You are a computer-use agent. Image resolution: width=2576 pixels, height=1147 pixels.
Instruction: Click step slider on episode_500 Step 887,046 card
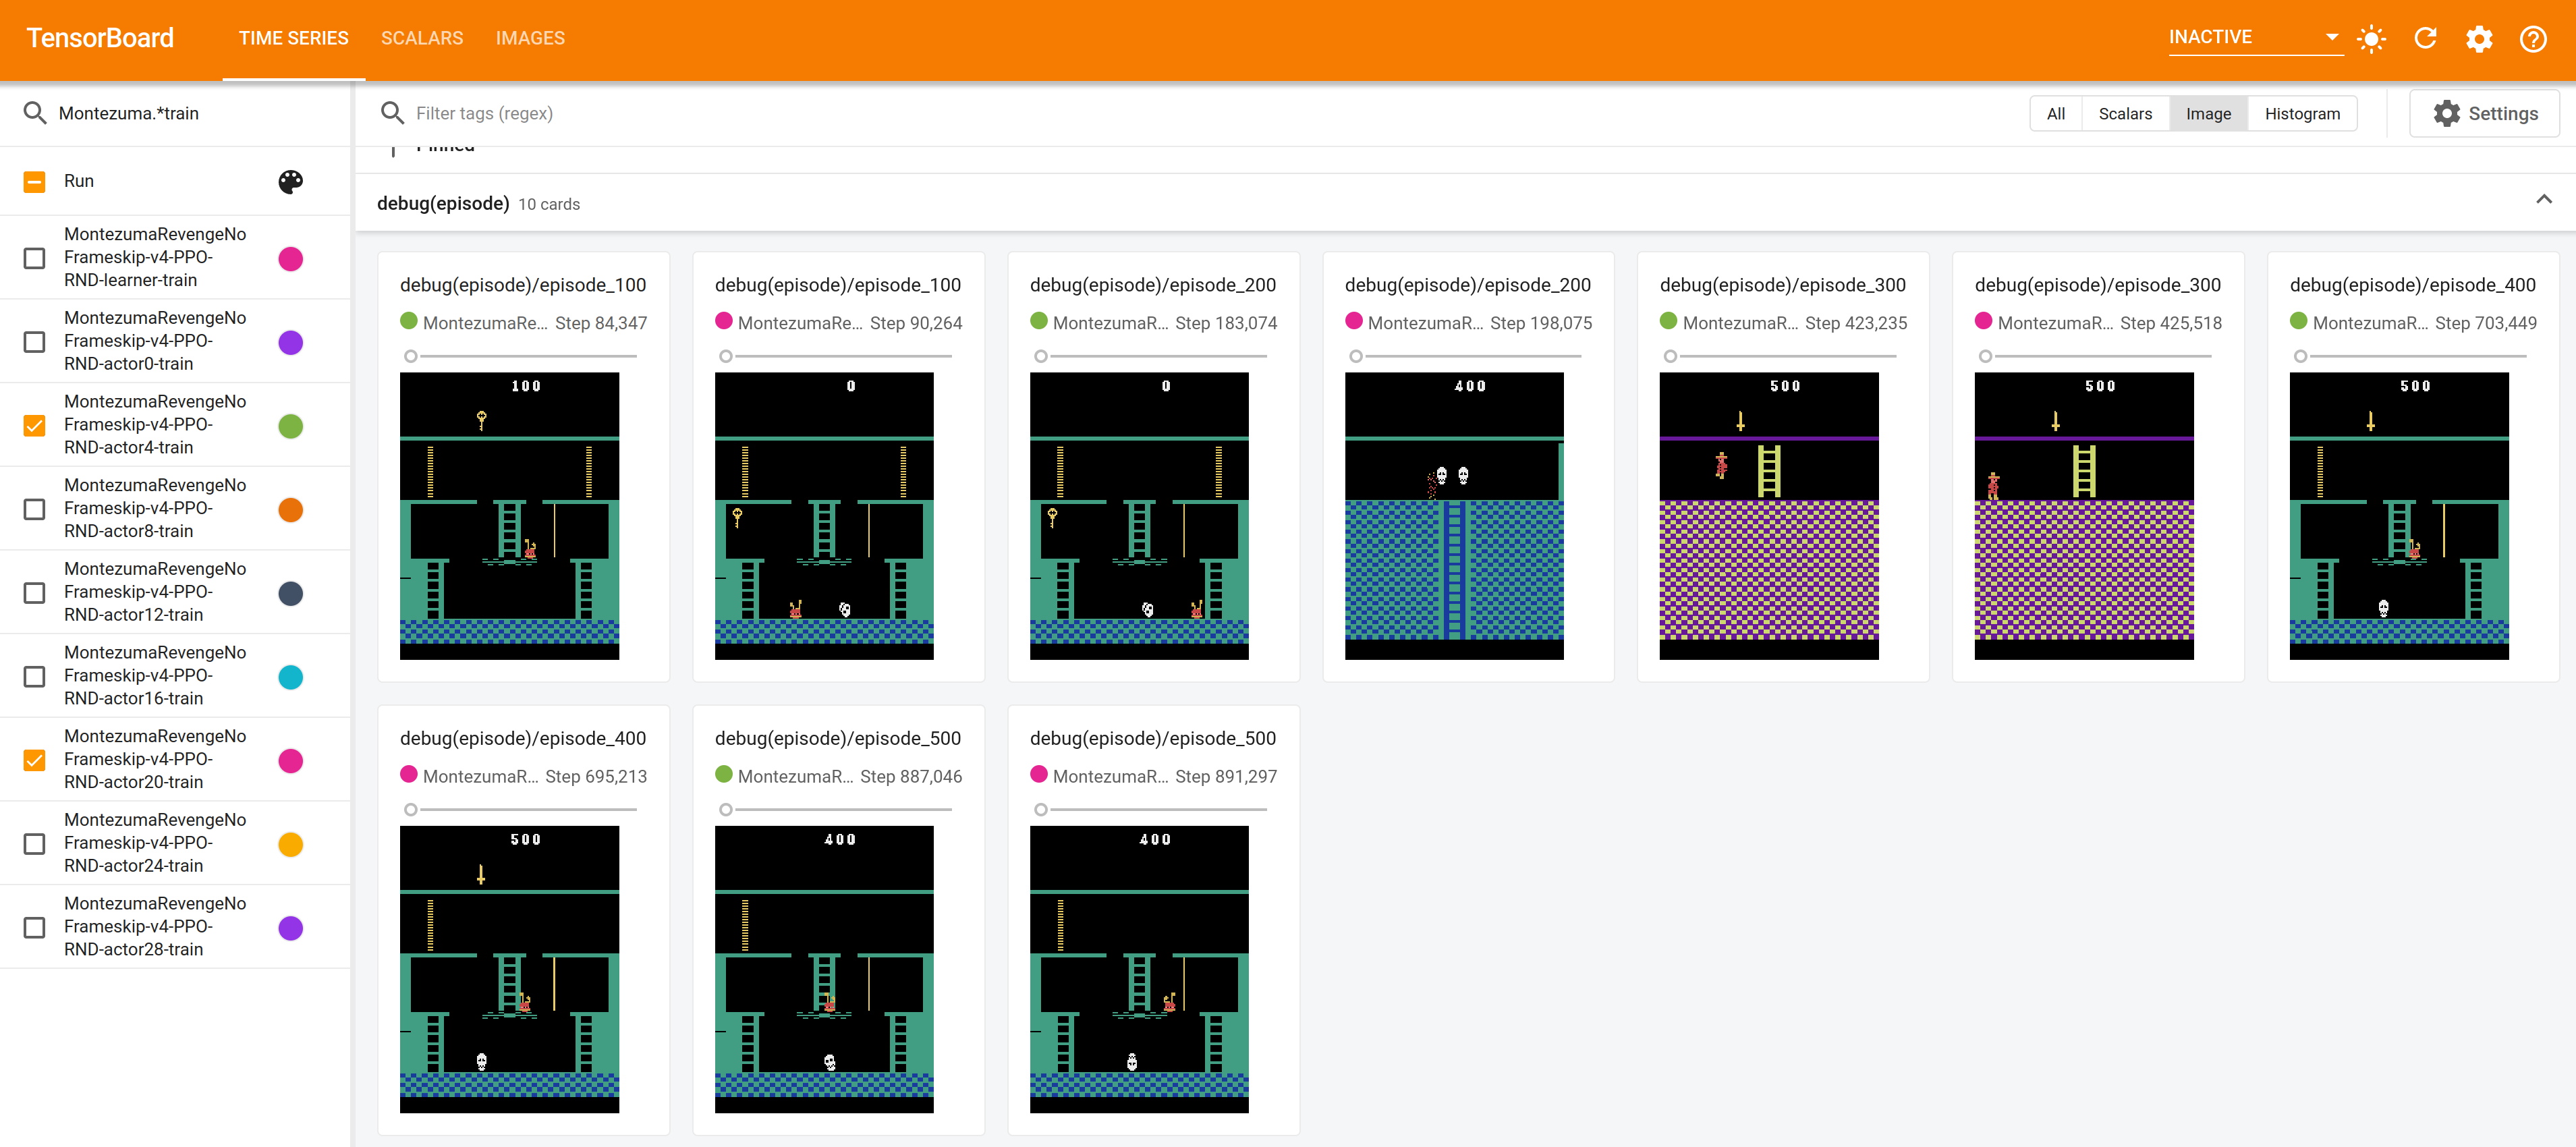836,809
